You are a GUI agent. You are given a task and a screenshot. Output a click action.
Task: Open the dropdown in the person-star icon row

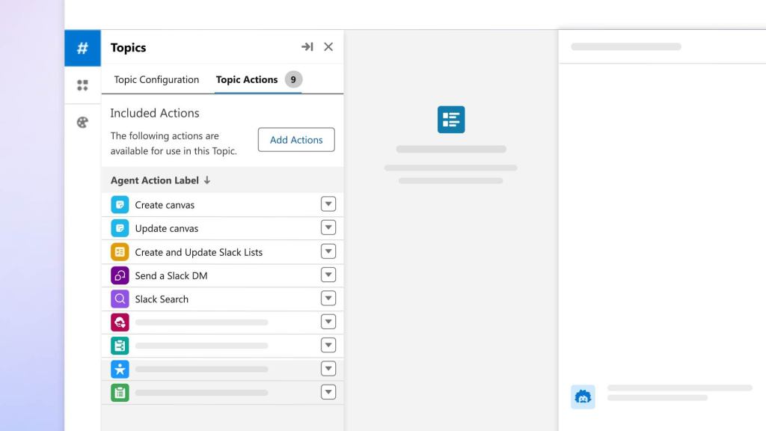click(x=328, y=368)
